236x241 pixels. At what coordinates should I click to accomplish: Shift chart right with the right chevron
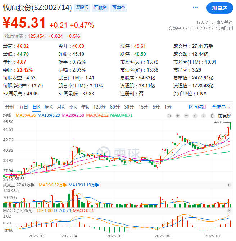point(204,116)
